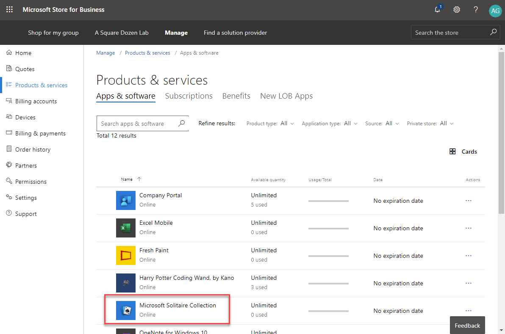Viewport: 505px width, 334px height.
Task: Click the Home sidebar icon
Action: [x=9, y=52]
